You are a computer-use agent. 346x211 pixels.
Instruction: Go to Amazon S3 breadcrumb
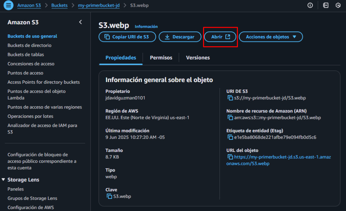coord(29,5)
